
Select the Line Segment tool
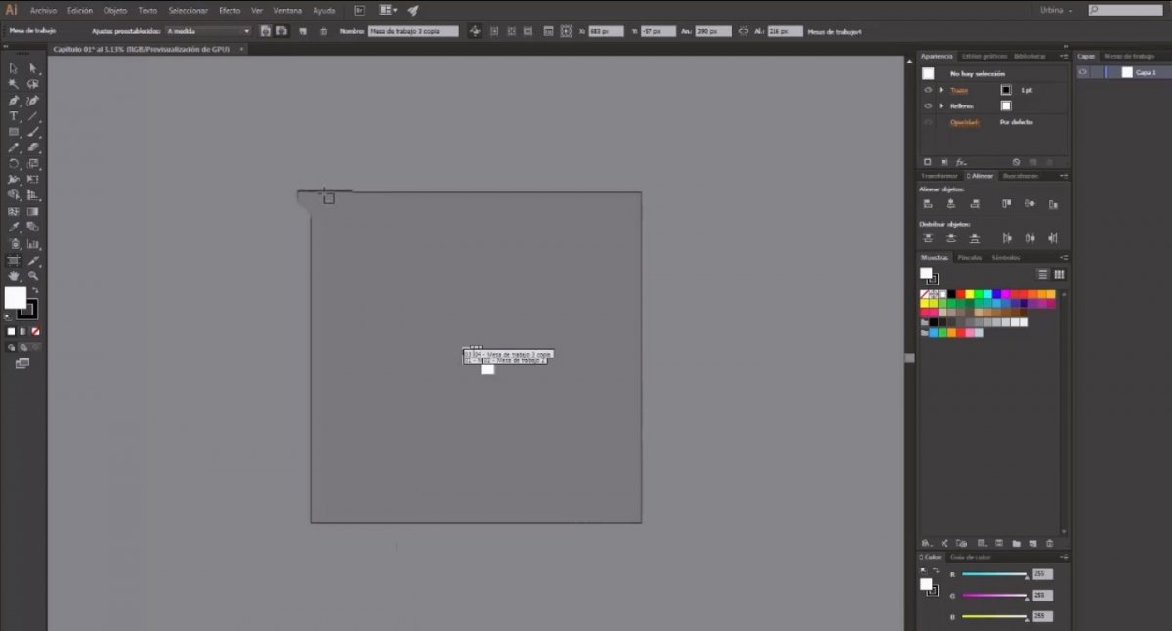click(x=33, y=116)
